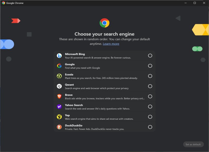Select the Yep radio button
Viewport: 209px width, 152px height.
coord(150,117)
